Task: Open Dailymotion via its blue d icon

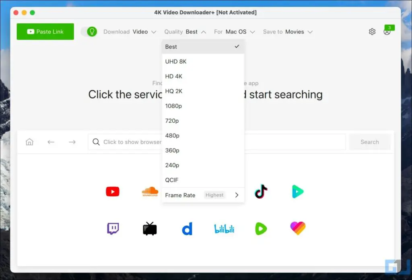Action: [x=187, y=228]
